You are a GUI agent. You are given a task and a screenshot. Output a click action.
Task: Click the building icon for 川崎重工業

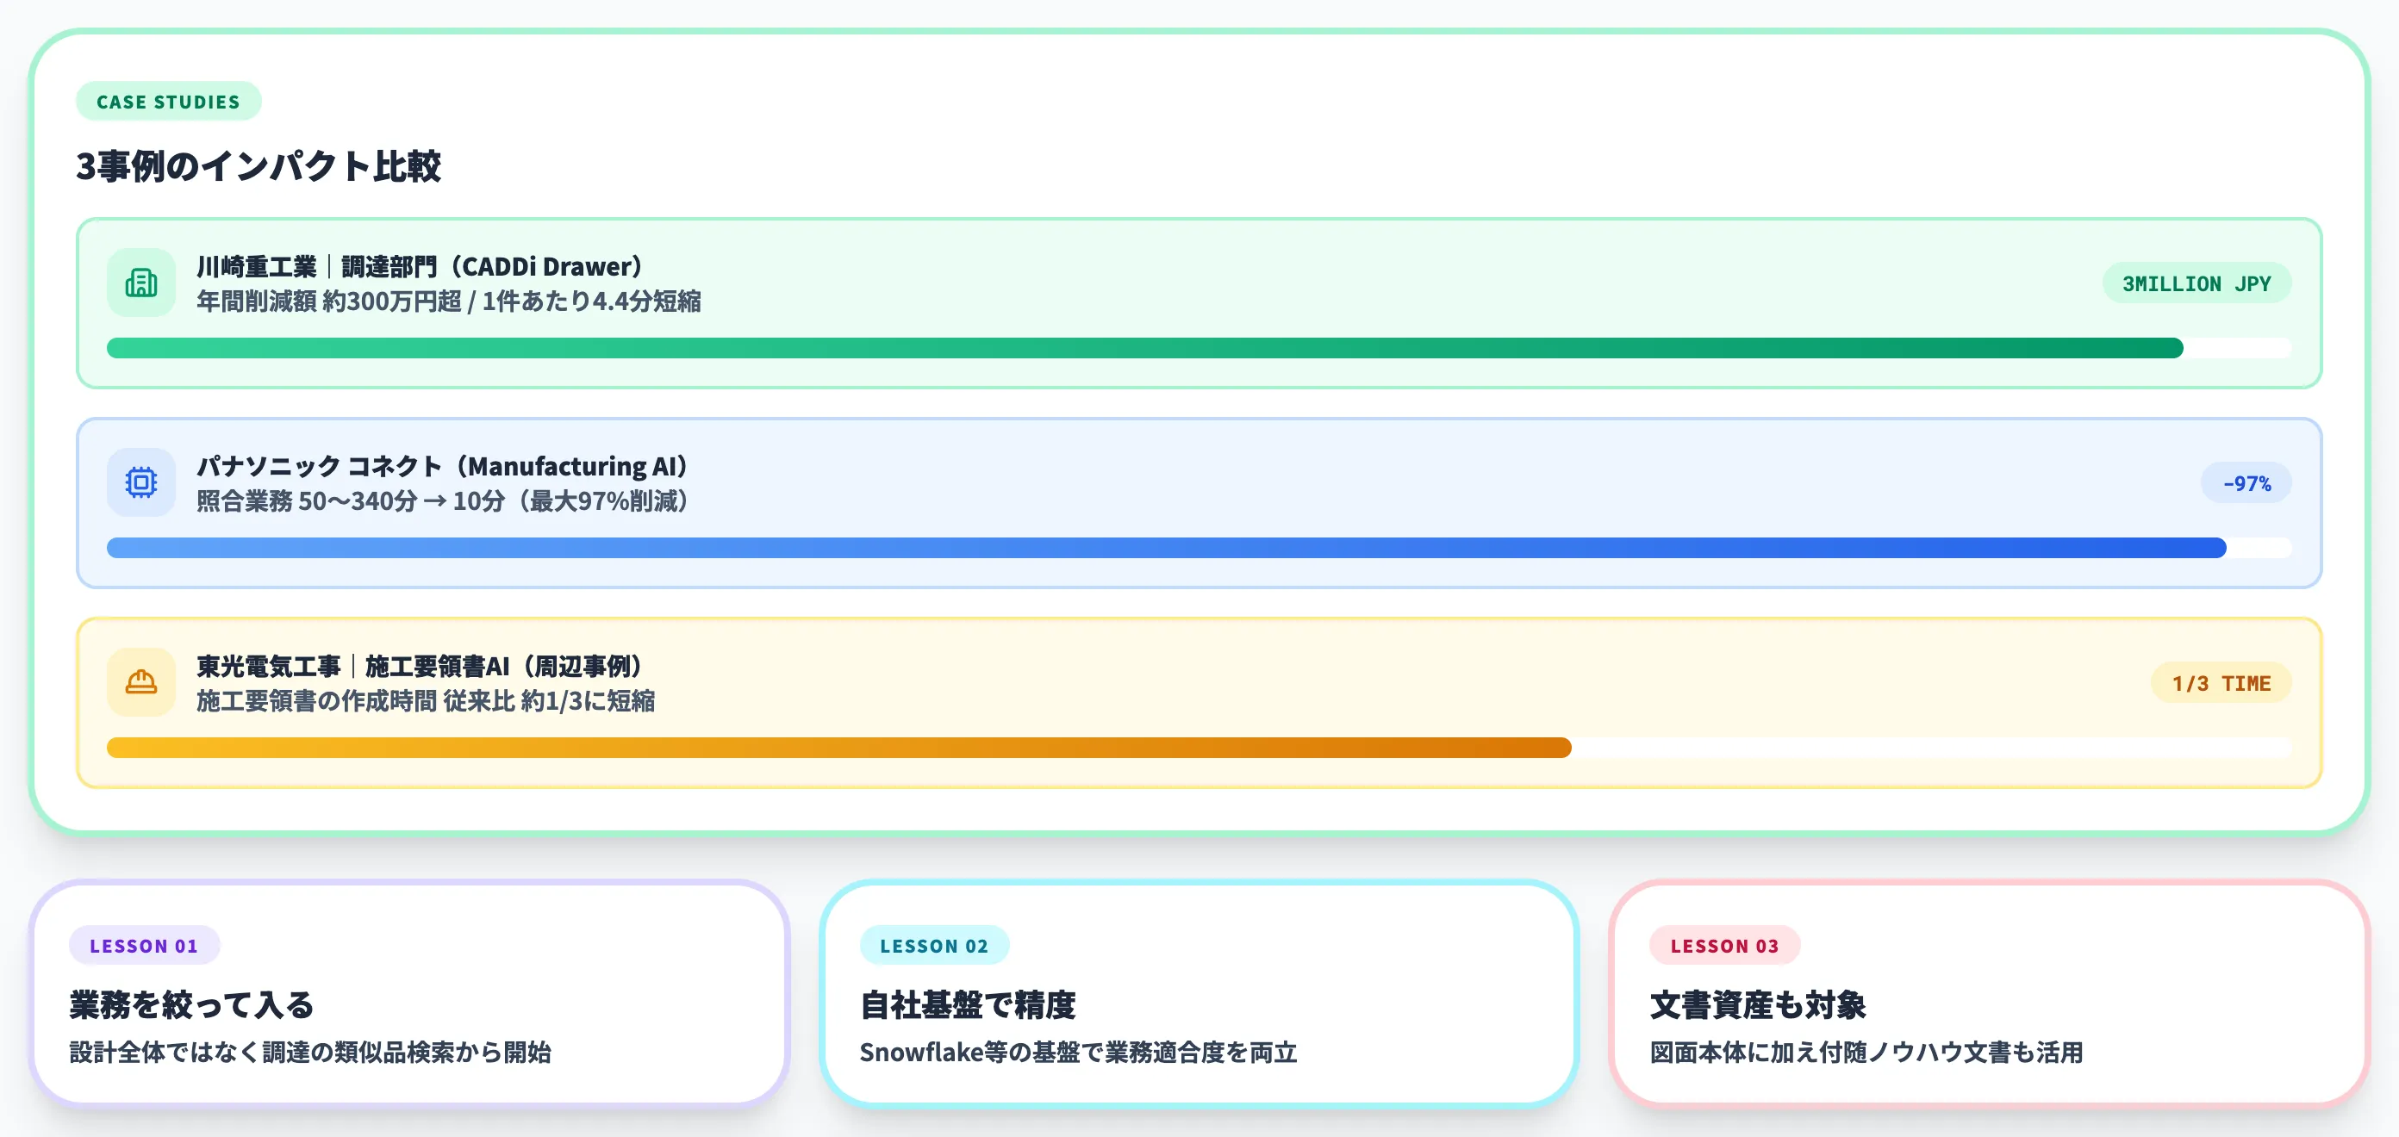(140, 283)
